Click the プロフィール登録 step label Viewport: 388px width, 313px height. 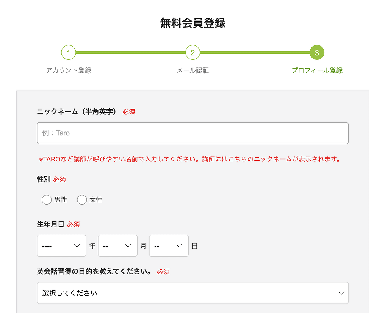(x=317, y=70)
